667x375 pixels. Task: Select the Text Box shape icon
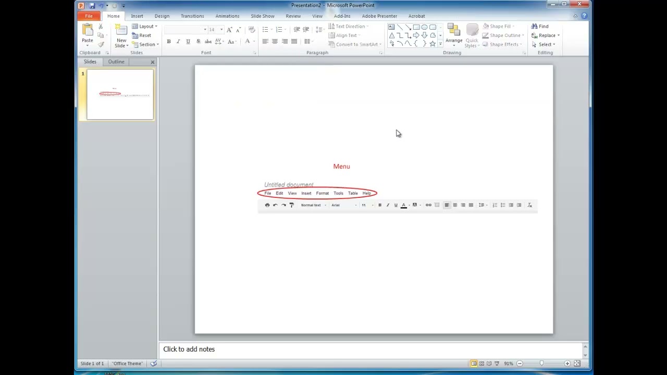[391, 27]
